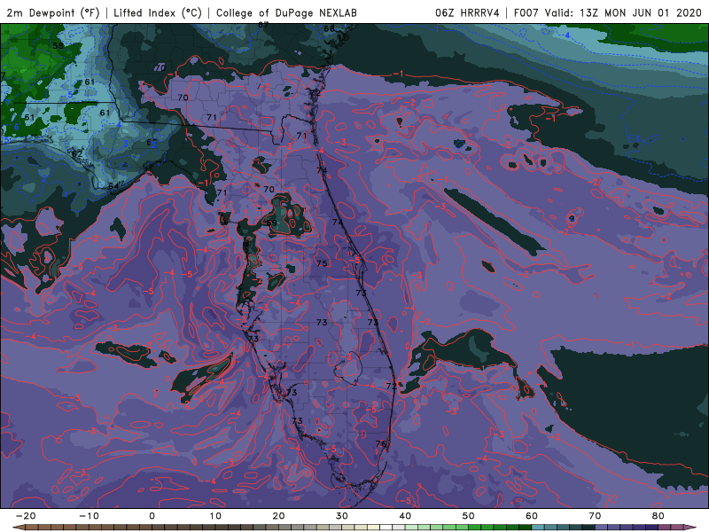Click the '-10' color bar label

[x=89, y=516]
